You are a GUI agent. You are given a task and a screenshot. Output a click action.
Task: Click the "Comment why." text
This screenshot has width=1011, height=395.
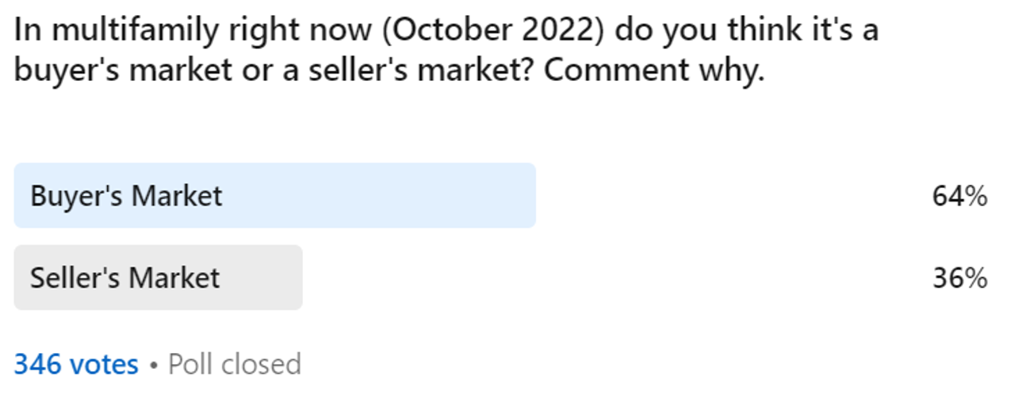(654, 71)
